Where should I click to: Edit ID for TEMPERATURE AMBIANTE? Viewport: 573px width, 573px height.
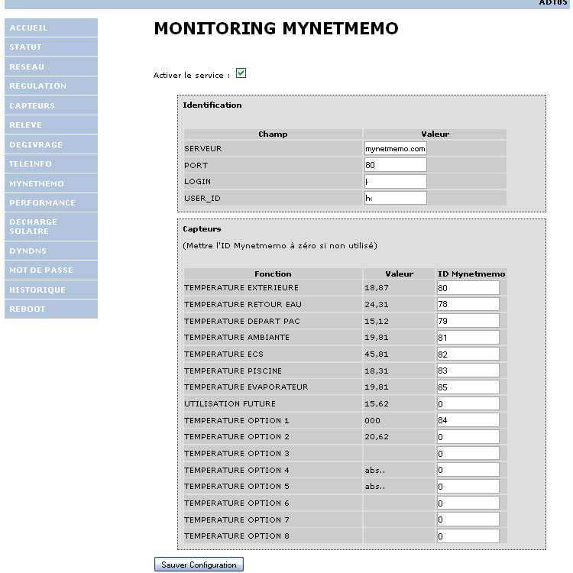pos(468,337)
